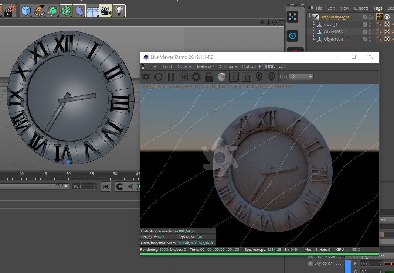This screenshot has width=394, height=273.
Task: Click stepper arrows on 90 F field
Action: pos(95,186)
